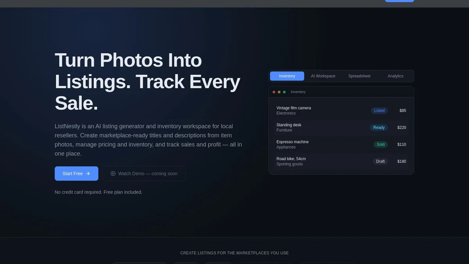Click the $110 price

[402, 144]
